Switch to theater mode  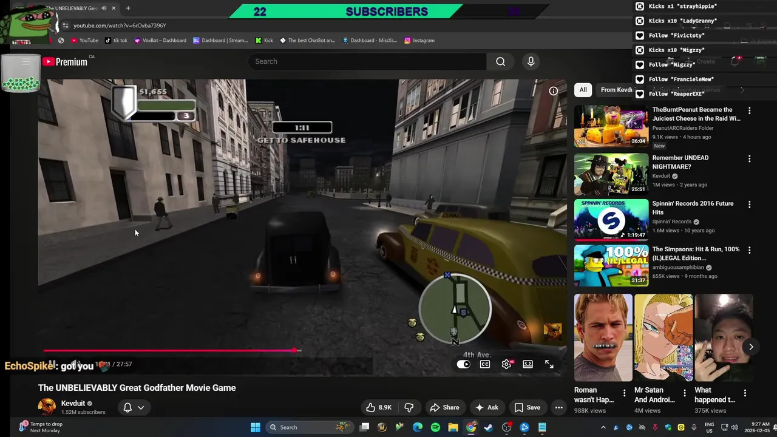[528, 364]
